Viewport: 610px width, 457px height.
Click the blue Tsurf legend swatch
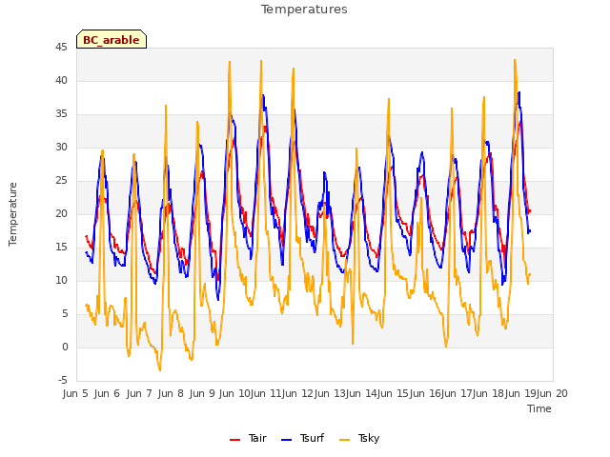(x=286, y=440)
